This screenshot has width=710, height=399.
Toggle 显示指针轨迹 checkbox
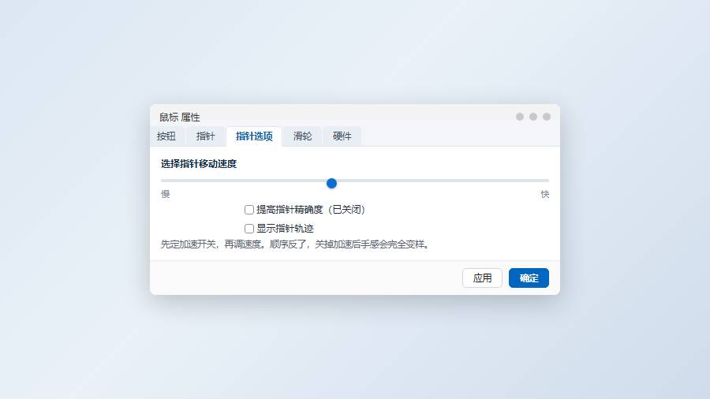[249, 229]
